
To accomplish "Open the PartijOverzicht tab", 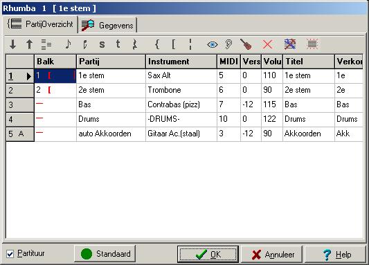I will tap(40, 24).
